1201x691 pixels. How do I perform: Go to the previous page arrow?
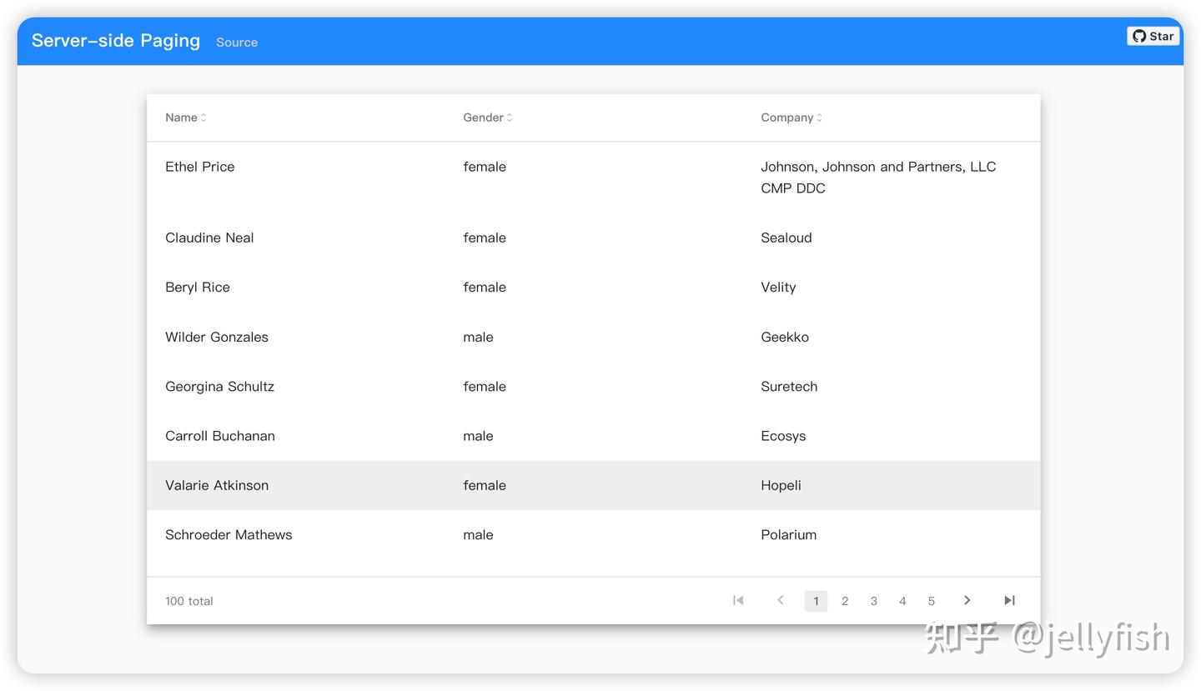(x=781, y=600)
